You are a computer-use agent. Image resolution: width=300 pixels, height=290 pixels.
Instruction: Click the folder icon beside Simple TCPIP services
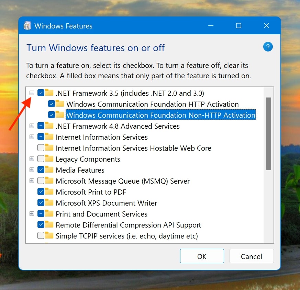coord(49,236)
